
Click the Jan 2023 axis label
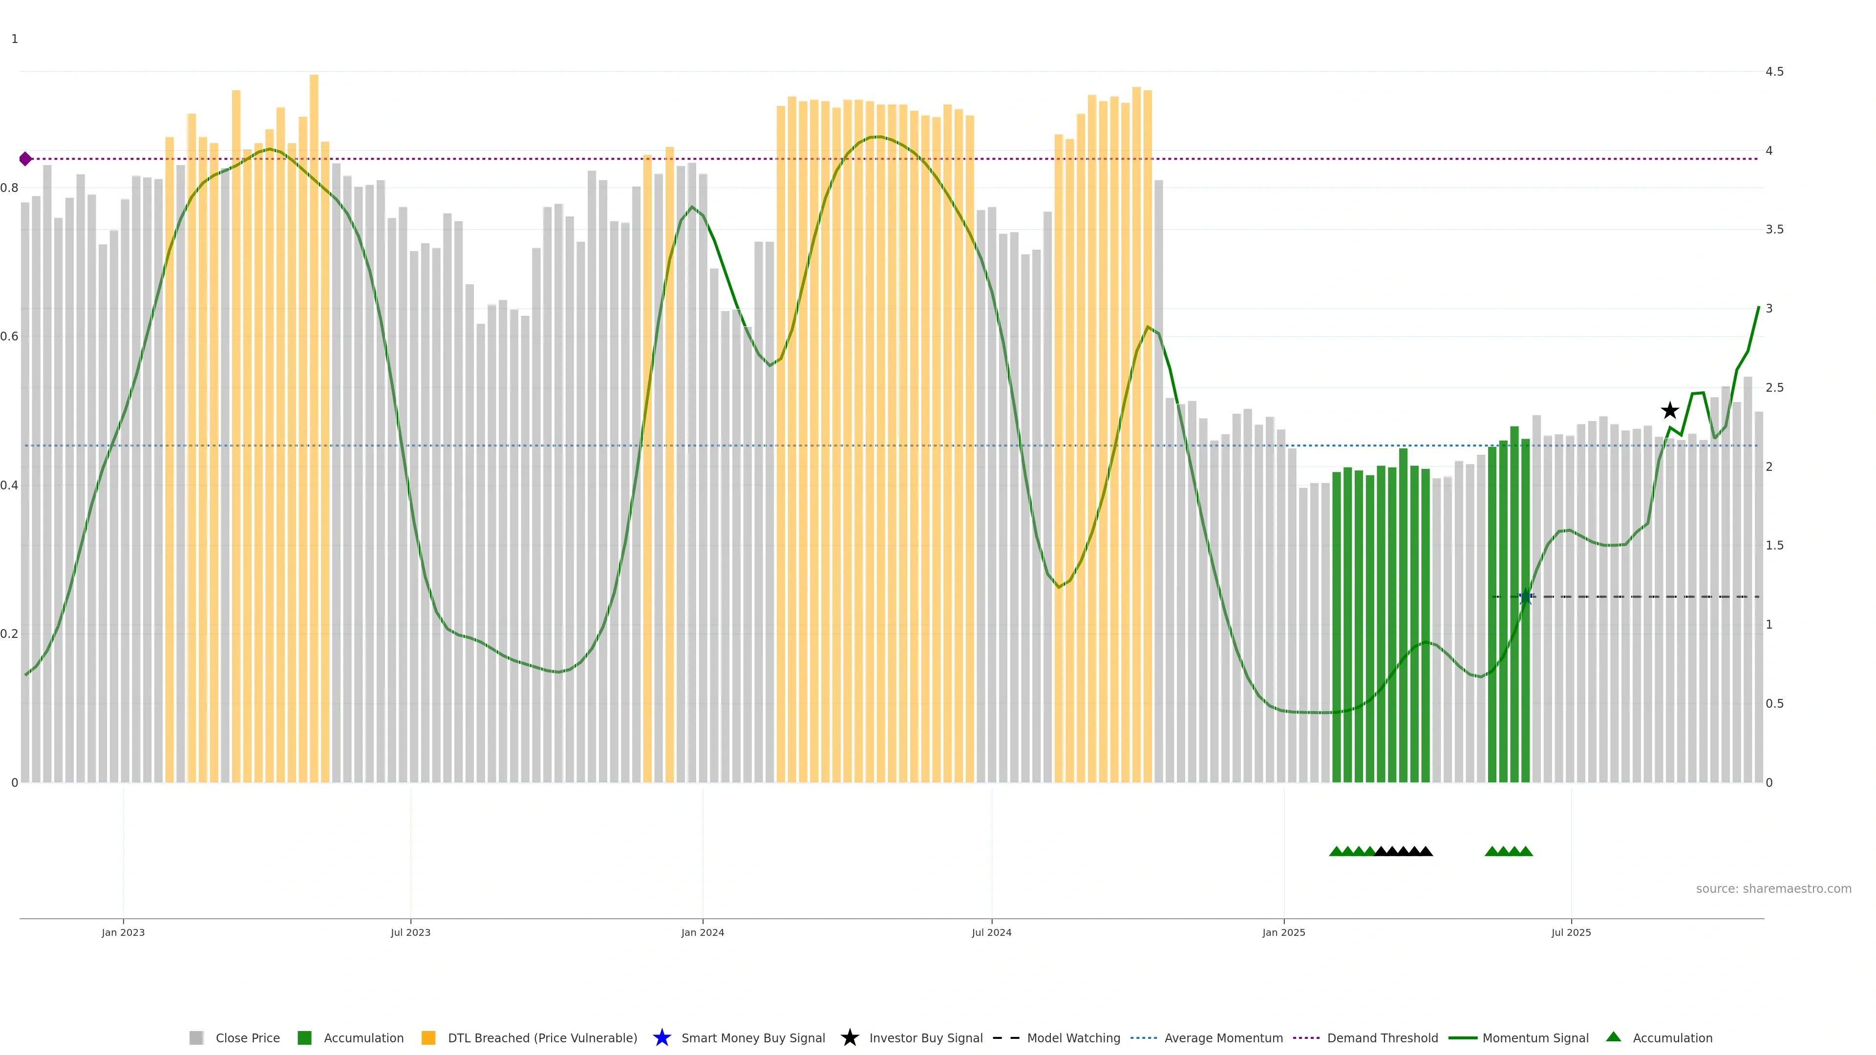tap(123, 932)
